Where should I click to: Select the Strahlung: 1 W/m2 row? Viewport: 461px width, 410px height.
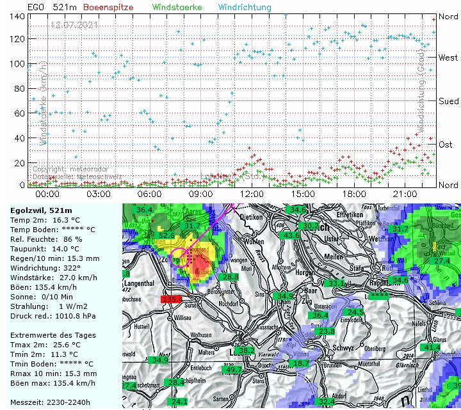49,306
